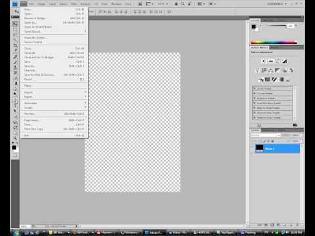This screenshot has height=236, width=315.
Task: Open the Windows Start menu
Action: coord(16,233)
